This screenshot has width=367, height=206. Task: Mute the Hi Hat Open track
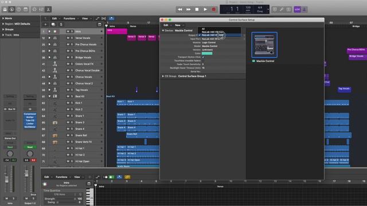pos(68,161)
